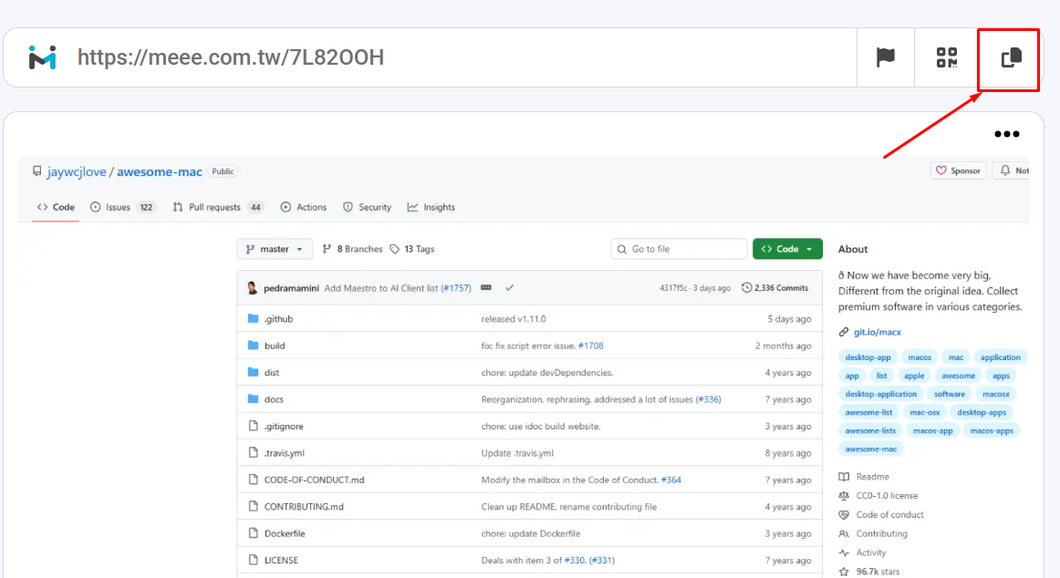This screenshot has width=1060, height=578.
Task: Select the software topic tag
Action: (949, 394)
